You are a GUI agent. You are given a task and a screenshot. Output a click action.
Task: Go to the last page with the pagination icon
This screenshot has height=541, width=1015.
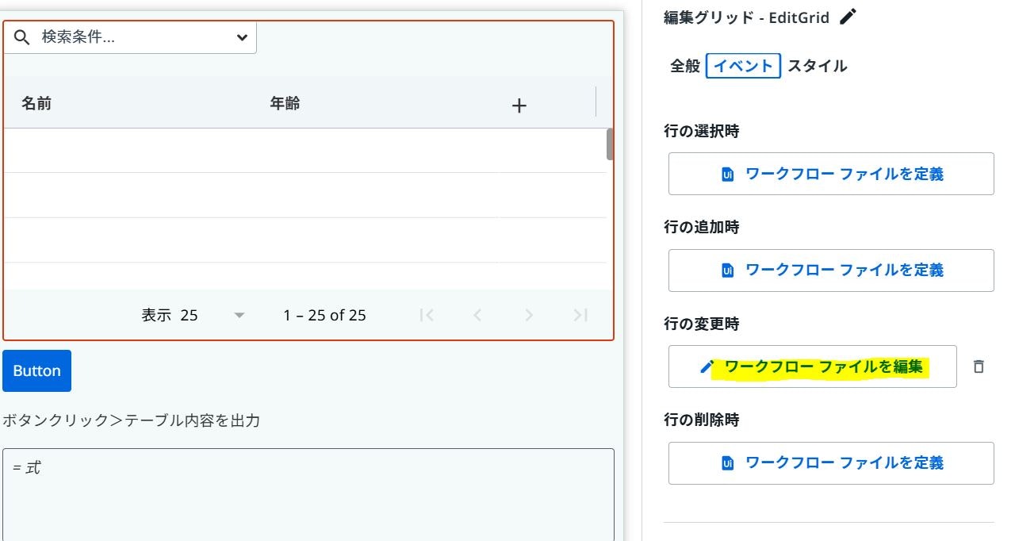click(x=580, y=314)
